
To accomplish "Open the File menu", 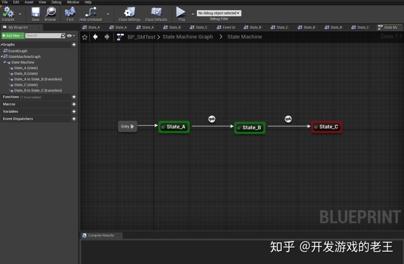I will pyautogui.click(x=5, y=2).
